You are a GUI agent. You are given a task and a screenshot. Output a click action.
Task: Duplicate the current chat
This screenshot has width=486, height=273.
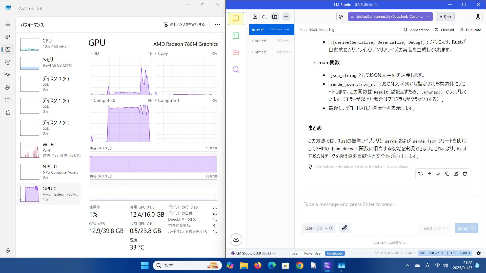point(470,30)
